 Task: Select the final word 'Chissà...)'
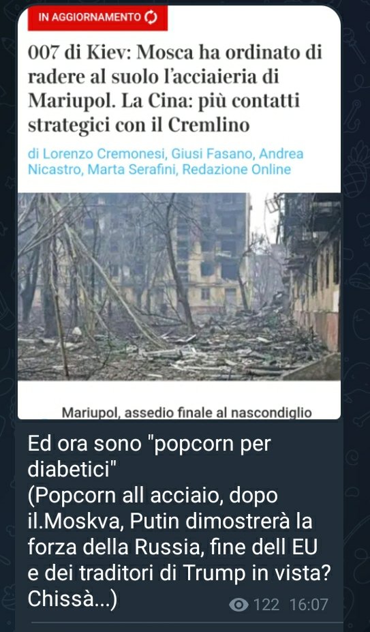[72, 600]
